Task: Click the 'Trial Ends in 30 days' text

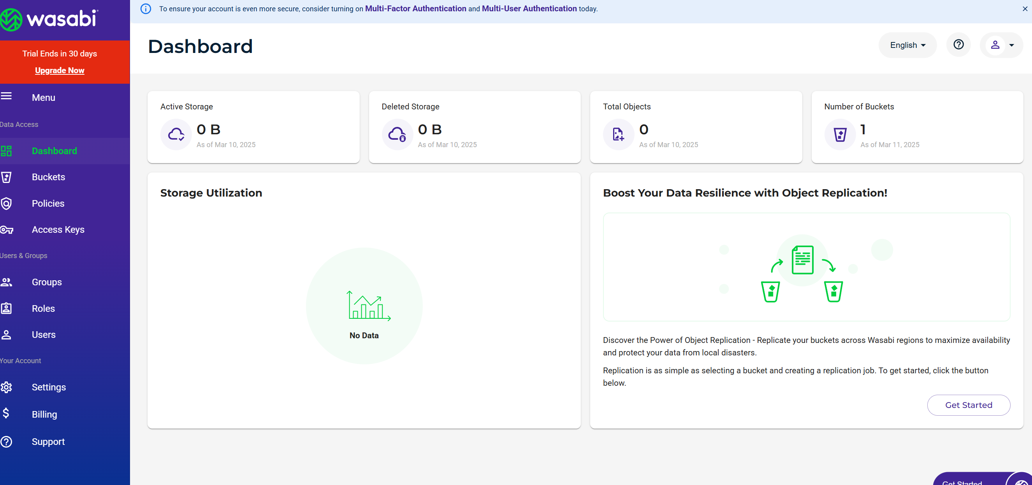Action: click(x=59, y=54)
